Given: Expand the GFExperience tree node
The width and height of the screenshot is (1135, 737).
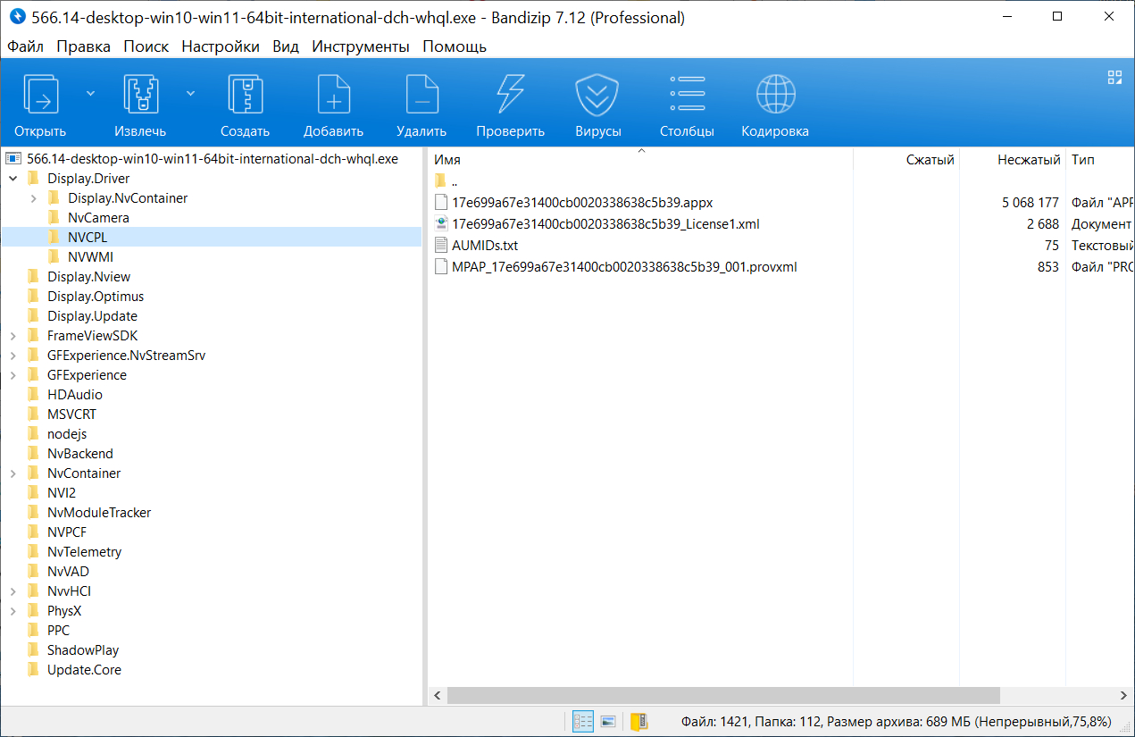Looking at the screenshot, I should point(13,375).
